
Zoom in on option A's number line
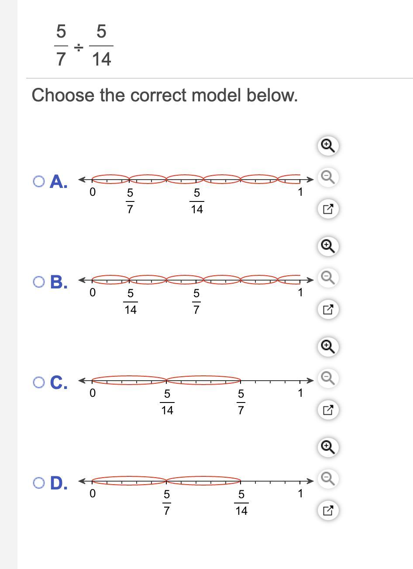[328, 146]
